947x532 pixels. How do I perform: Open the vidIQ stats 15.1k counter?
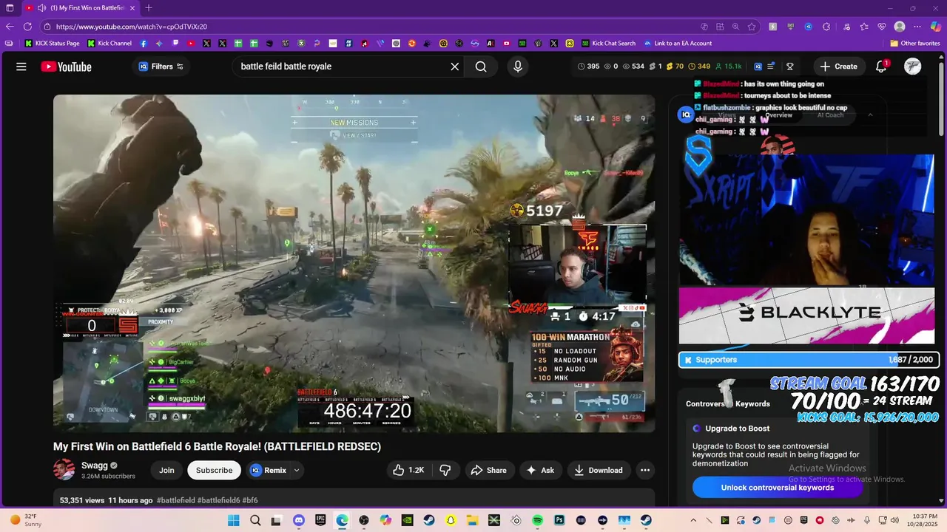[x=728, y=66]
